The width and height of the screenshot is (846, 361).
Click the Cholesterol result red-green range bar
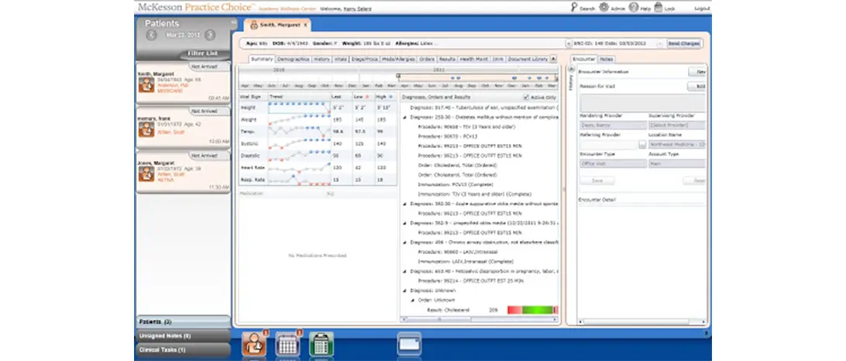pos(532,310)
